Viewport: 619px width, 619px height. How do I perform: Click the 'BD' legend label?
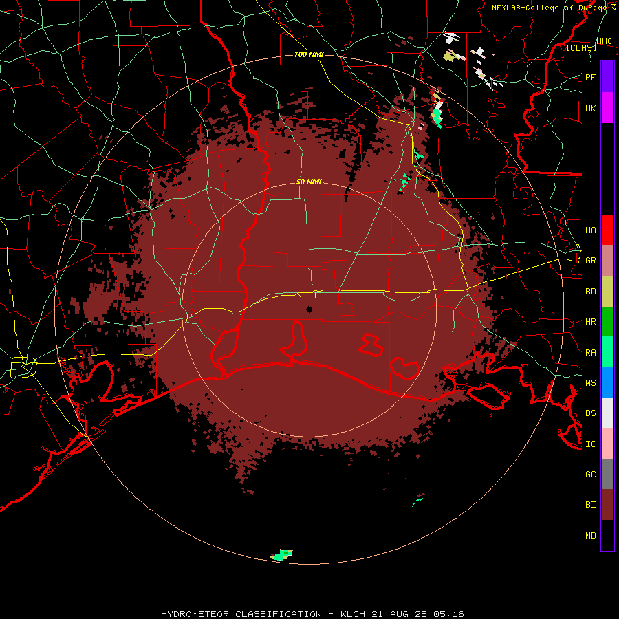coord(591,292)
